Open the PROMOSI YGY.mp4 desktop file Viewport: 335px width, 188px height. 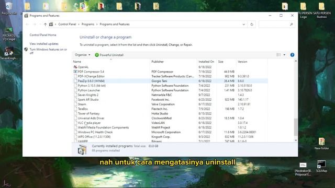(9, 34)
